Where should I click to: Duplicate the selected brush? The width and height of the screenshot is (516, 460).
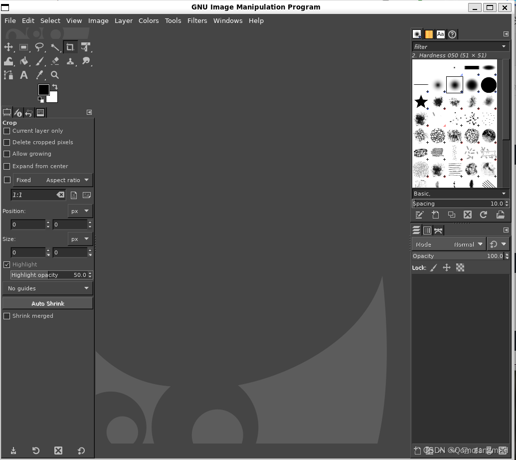point(452,215)
